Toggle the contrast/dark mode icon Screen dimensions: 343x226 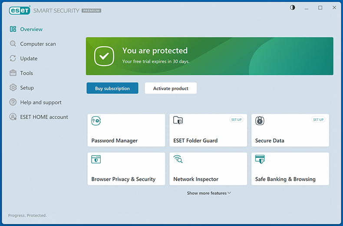tap(293, 8)
